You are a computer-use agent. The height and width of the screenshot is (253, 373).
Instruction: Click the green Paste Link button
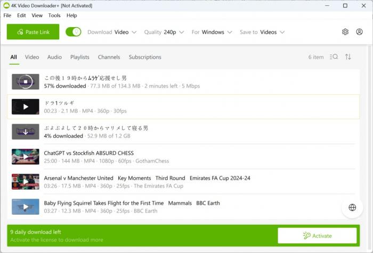(x=33, y=31)
